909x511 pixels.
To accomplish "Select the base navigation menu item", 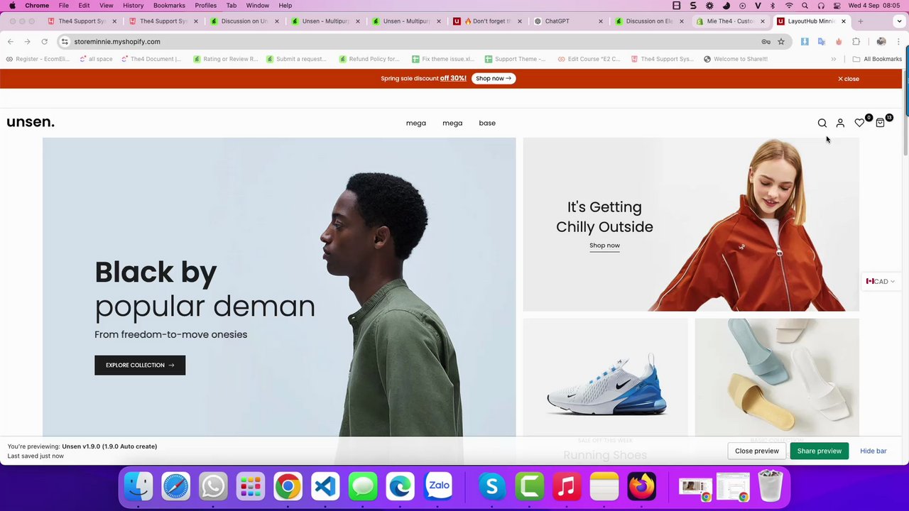I will point(487,123).
